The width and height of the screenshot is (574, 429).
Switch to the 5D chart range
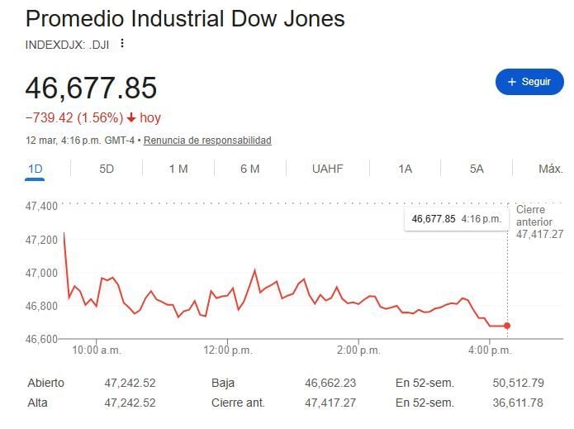tap(107, 169)
